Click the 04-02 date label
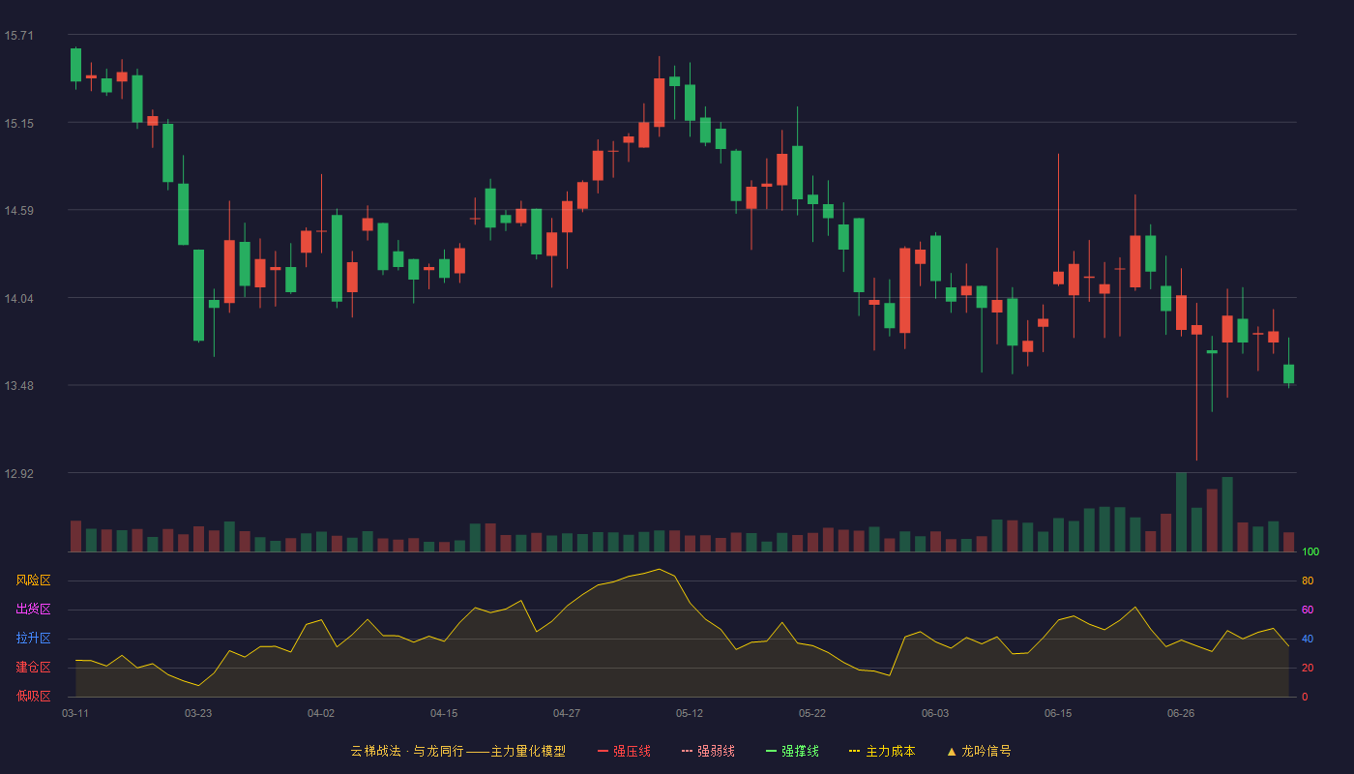This screenshot has height=774, width=1354. pos(321,713)
